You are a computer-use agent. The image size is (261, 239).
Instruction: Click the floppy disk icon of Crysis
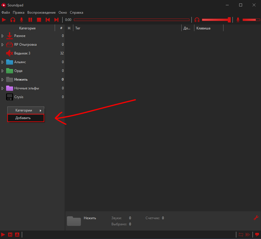[x=10, y=97]
